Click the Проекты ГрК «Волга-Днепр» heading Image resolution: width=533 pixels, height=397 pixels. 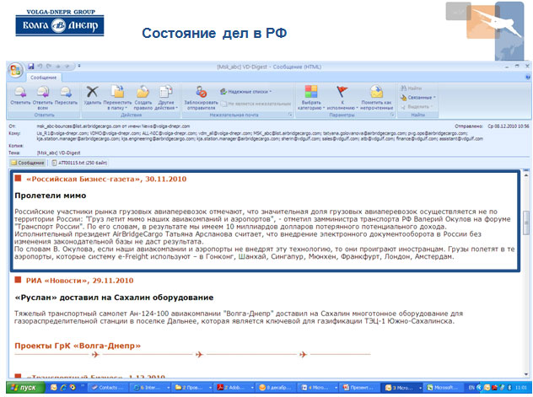click(78, 346)
